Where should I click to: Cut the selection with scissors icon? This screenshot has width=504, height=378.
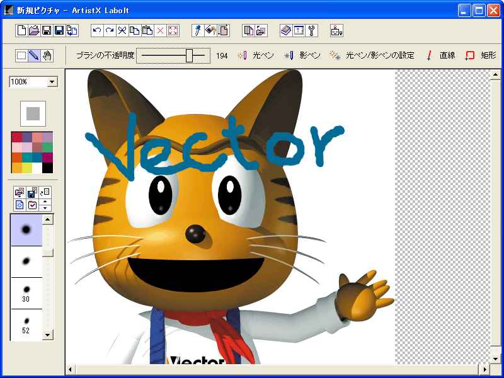(x=122, y=30)
